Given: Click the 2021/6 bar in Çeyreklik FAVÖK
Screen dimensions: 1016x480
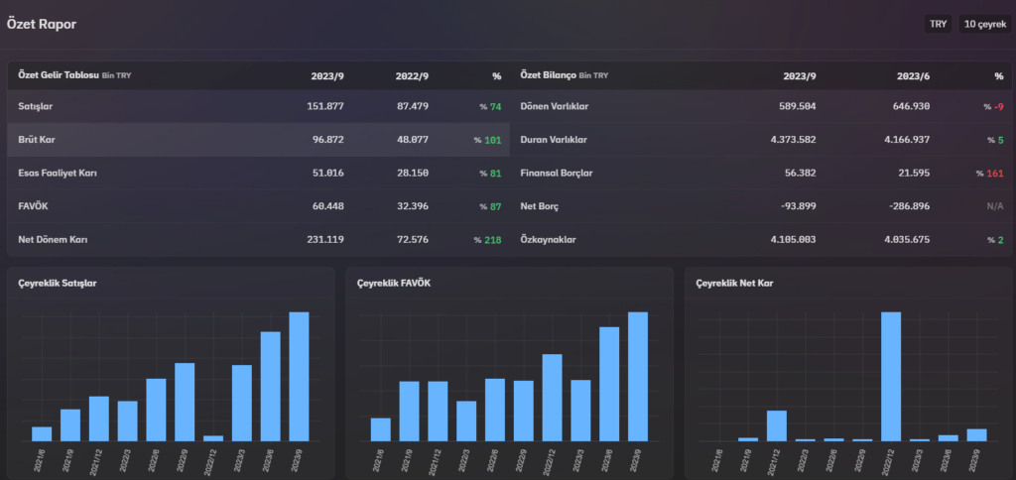Looking at the screenshot, I should tap(381, 429).
